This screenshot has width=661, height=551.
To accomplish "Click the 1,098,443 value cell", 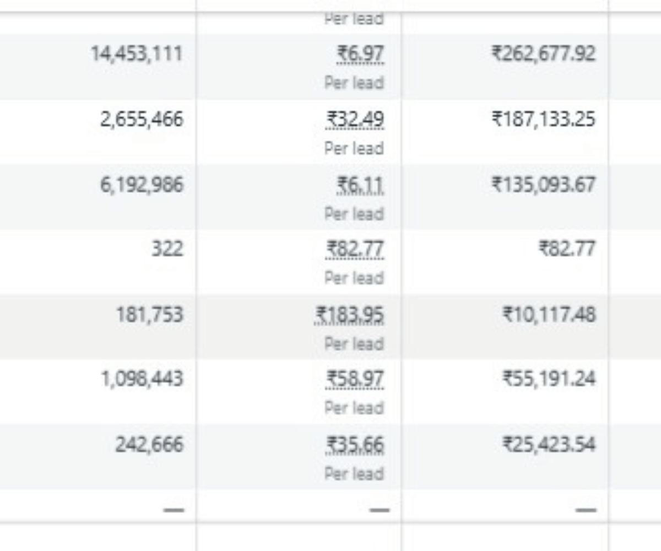I will (141, 380).
